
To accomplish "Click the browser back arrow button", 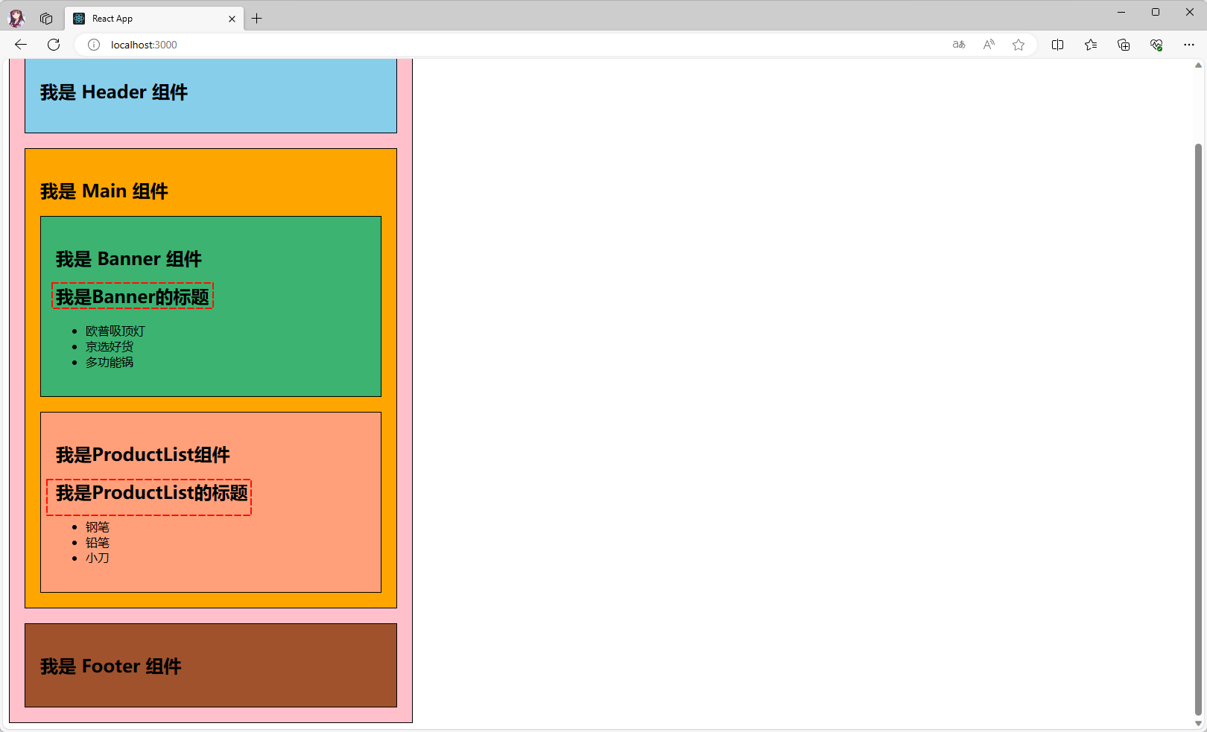I will (21, 45).
